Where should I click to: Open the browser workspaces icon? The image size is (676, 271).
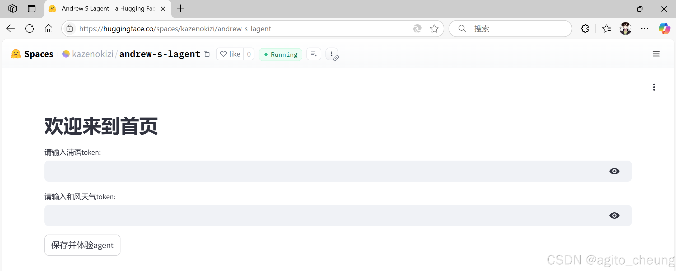12,9
